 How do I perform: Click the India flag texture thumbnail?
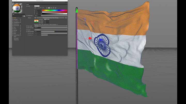(36, 21)
